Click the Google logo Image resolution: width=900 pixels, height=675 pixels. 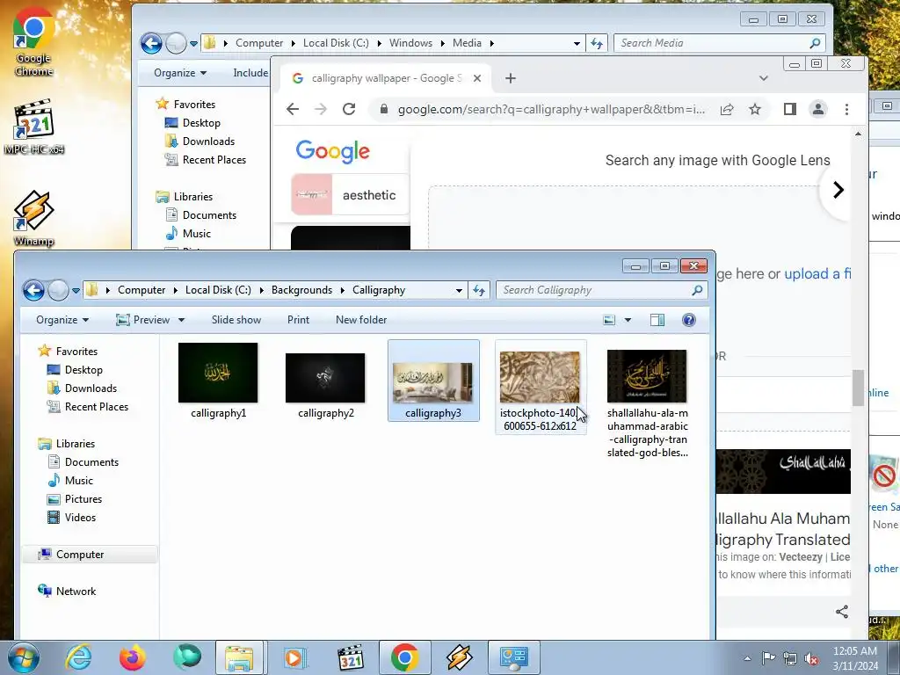333,151
